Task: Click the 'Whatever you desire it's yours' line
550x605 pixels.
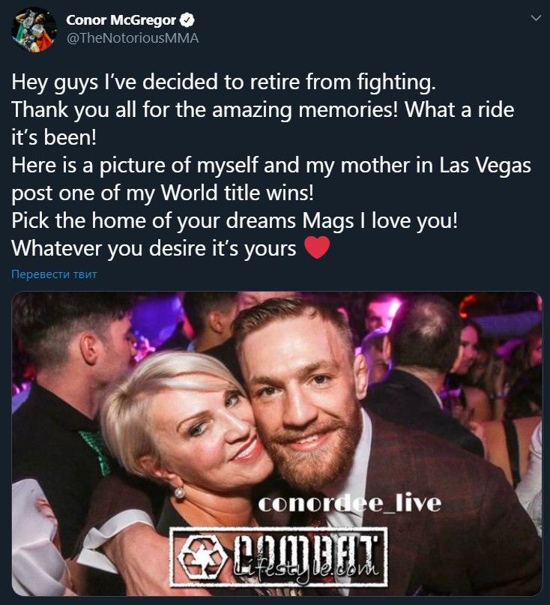Action: (154, 248)
